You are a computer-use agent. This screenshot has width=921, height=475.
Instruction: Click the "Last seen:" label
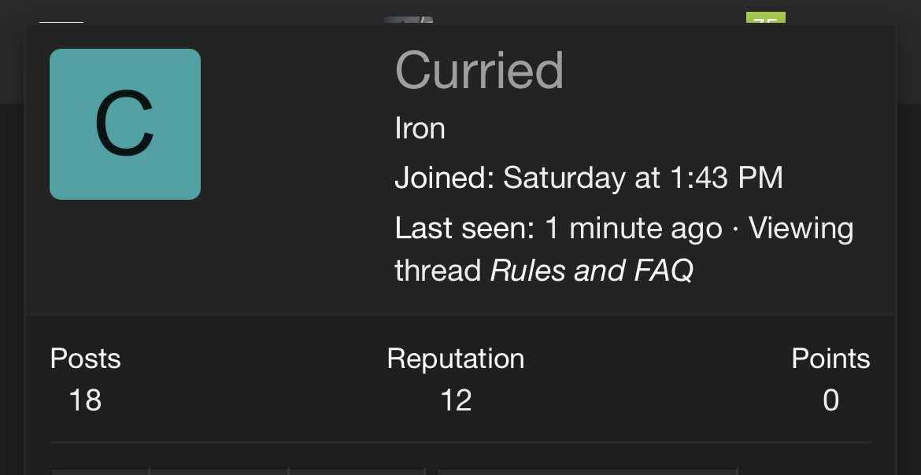click(464, 229)
